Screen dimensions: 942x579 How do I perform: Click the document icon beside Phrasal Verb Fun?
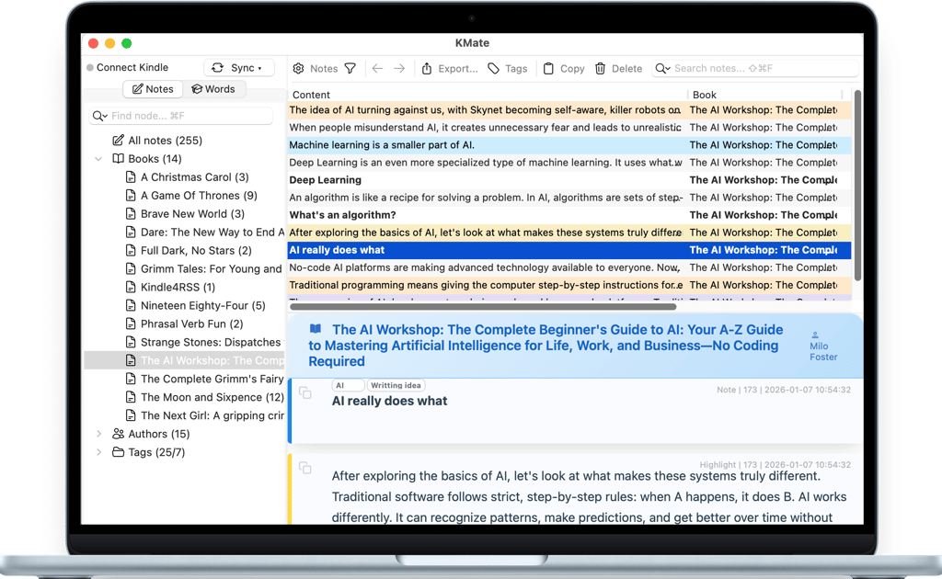coord(131,324)
